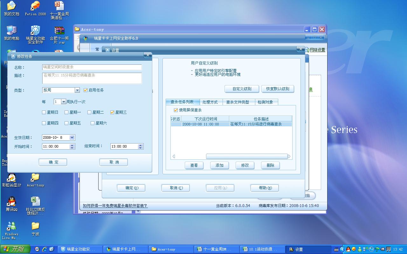
Task: Open the 类型 dropdown showing 按周
Action: [x=77, y=90]
